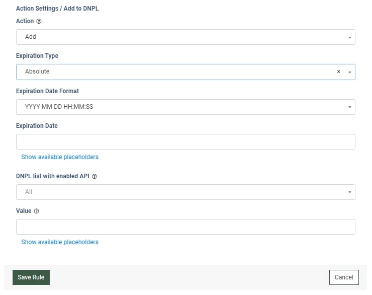This screenshot has height=295, width=372.
Task: Click the help icon next to Value
Action: coord(37,211)
